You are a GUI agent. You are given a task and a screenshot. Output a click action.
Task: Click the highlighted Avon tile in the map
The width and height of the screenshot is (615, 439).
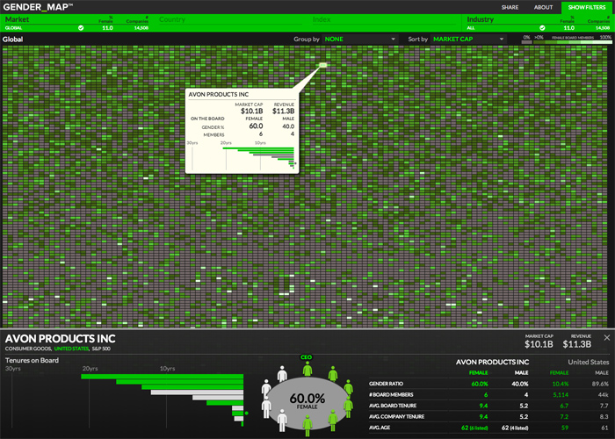pos(323,65)
